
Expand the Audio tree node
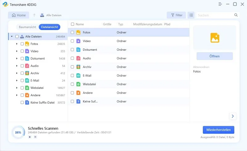(x=17, y=66)
